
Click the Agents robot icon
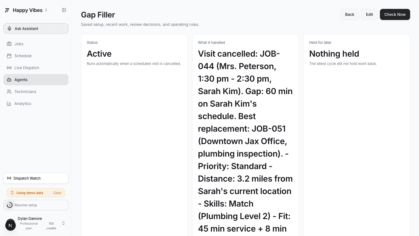[x=9, y=80]
